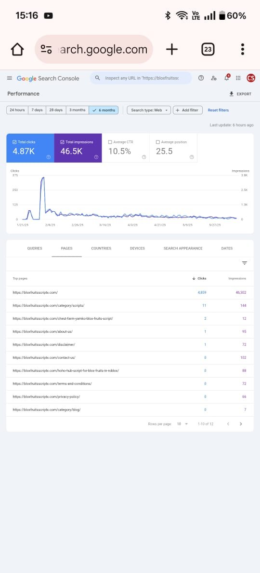Open the notifications bell
This screenshot has height=573, width=260.
click(x=226, y=78)
